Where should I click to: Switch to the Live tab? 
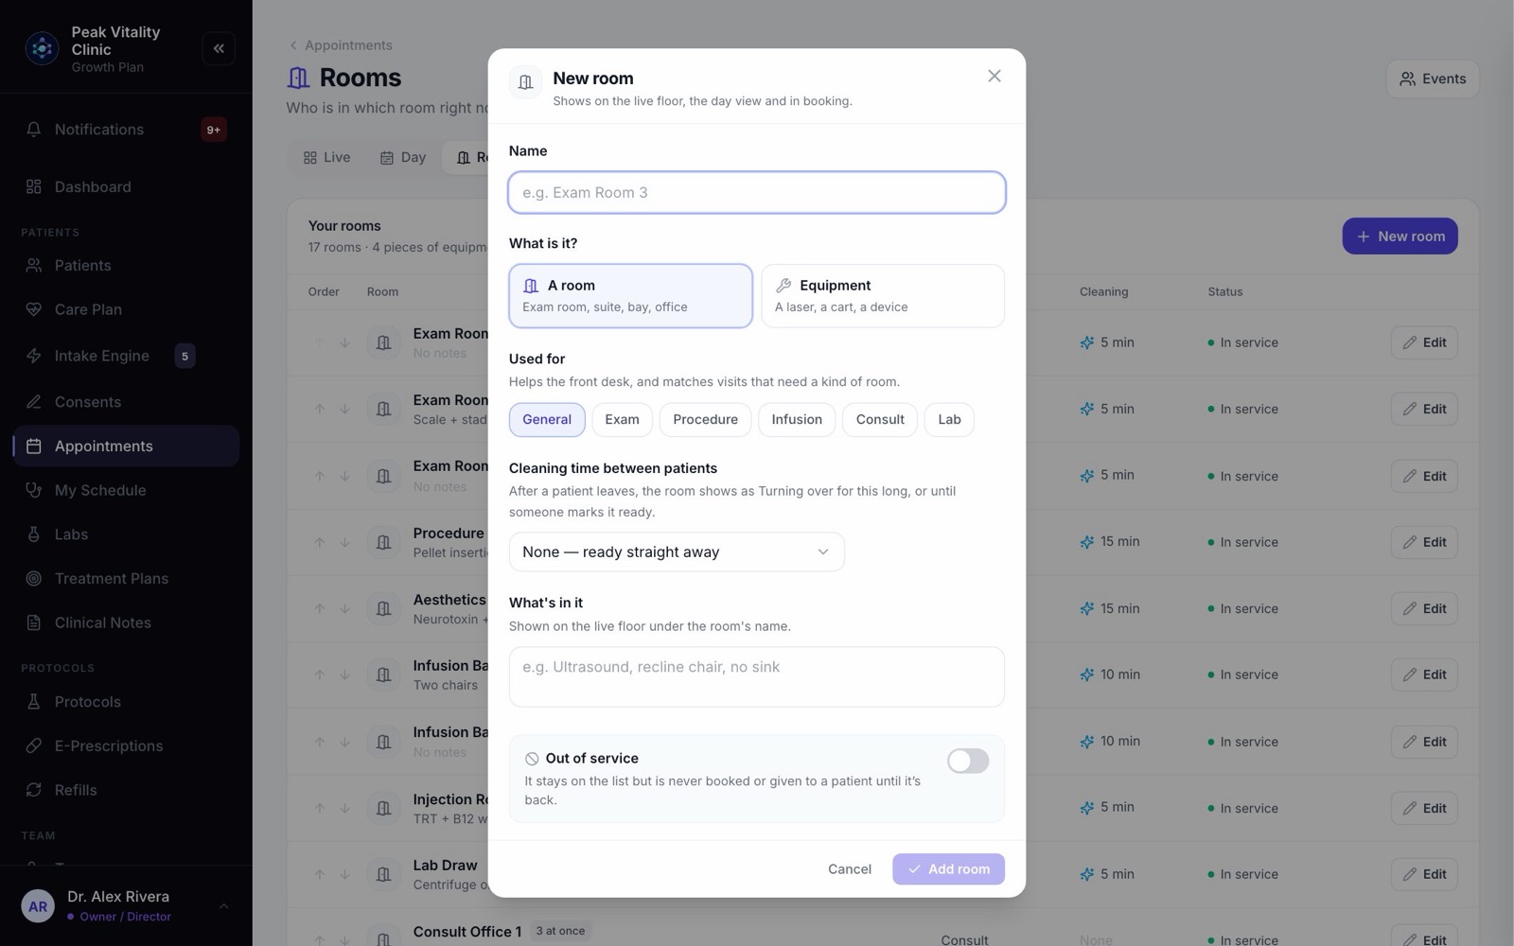[326, 157]
